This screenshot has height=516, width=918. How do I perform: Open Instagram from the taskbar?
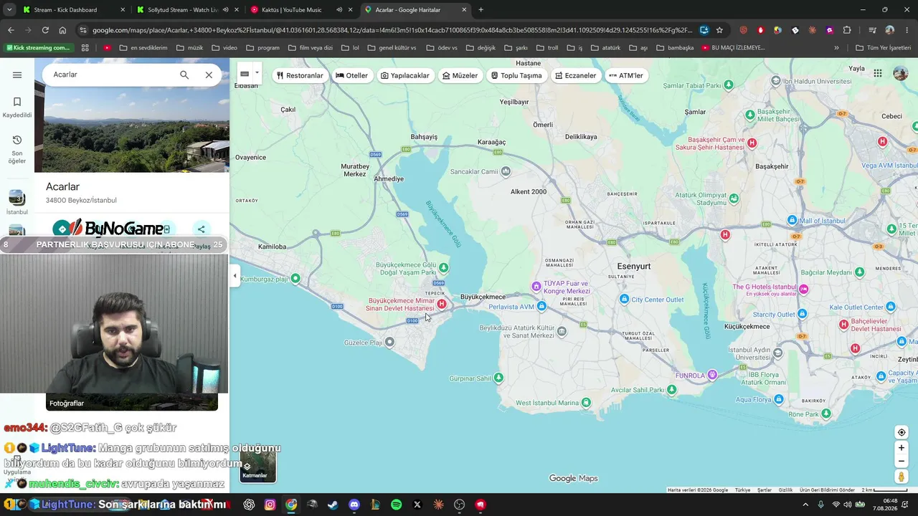click(270, 505)
